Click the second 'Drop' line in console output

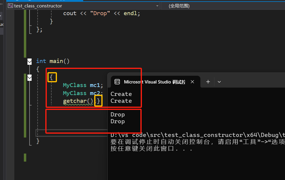pyautogui.click(x=117, y=121)
